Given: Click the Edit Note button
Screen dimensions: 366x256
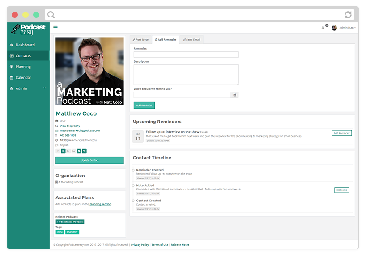Looking at the screenshot, I should click(342, 190).
